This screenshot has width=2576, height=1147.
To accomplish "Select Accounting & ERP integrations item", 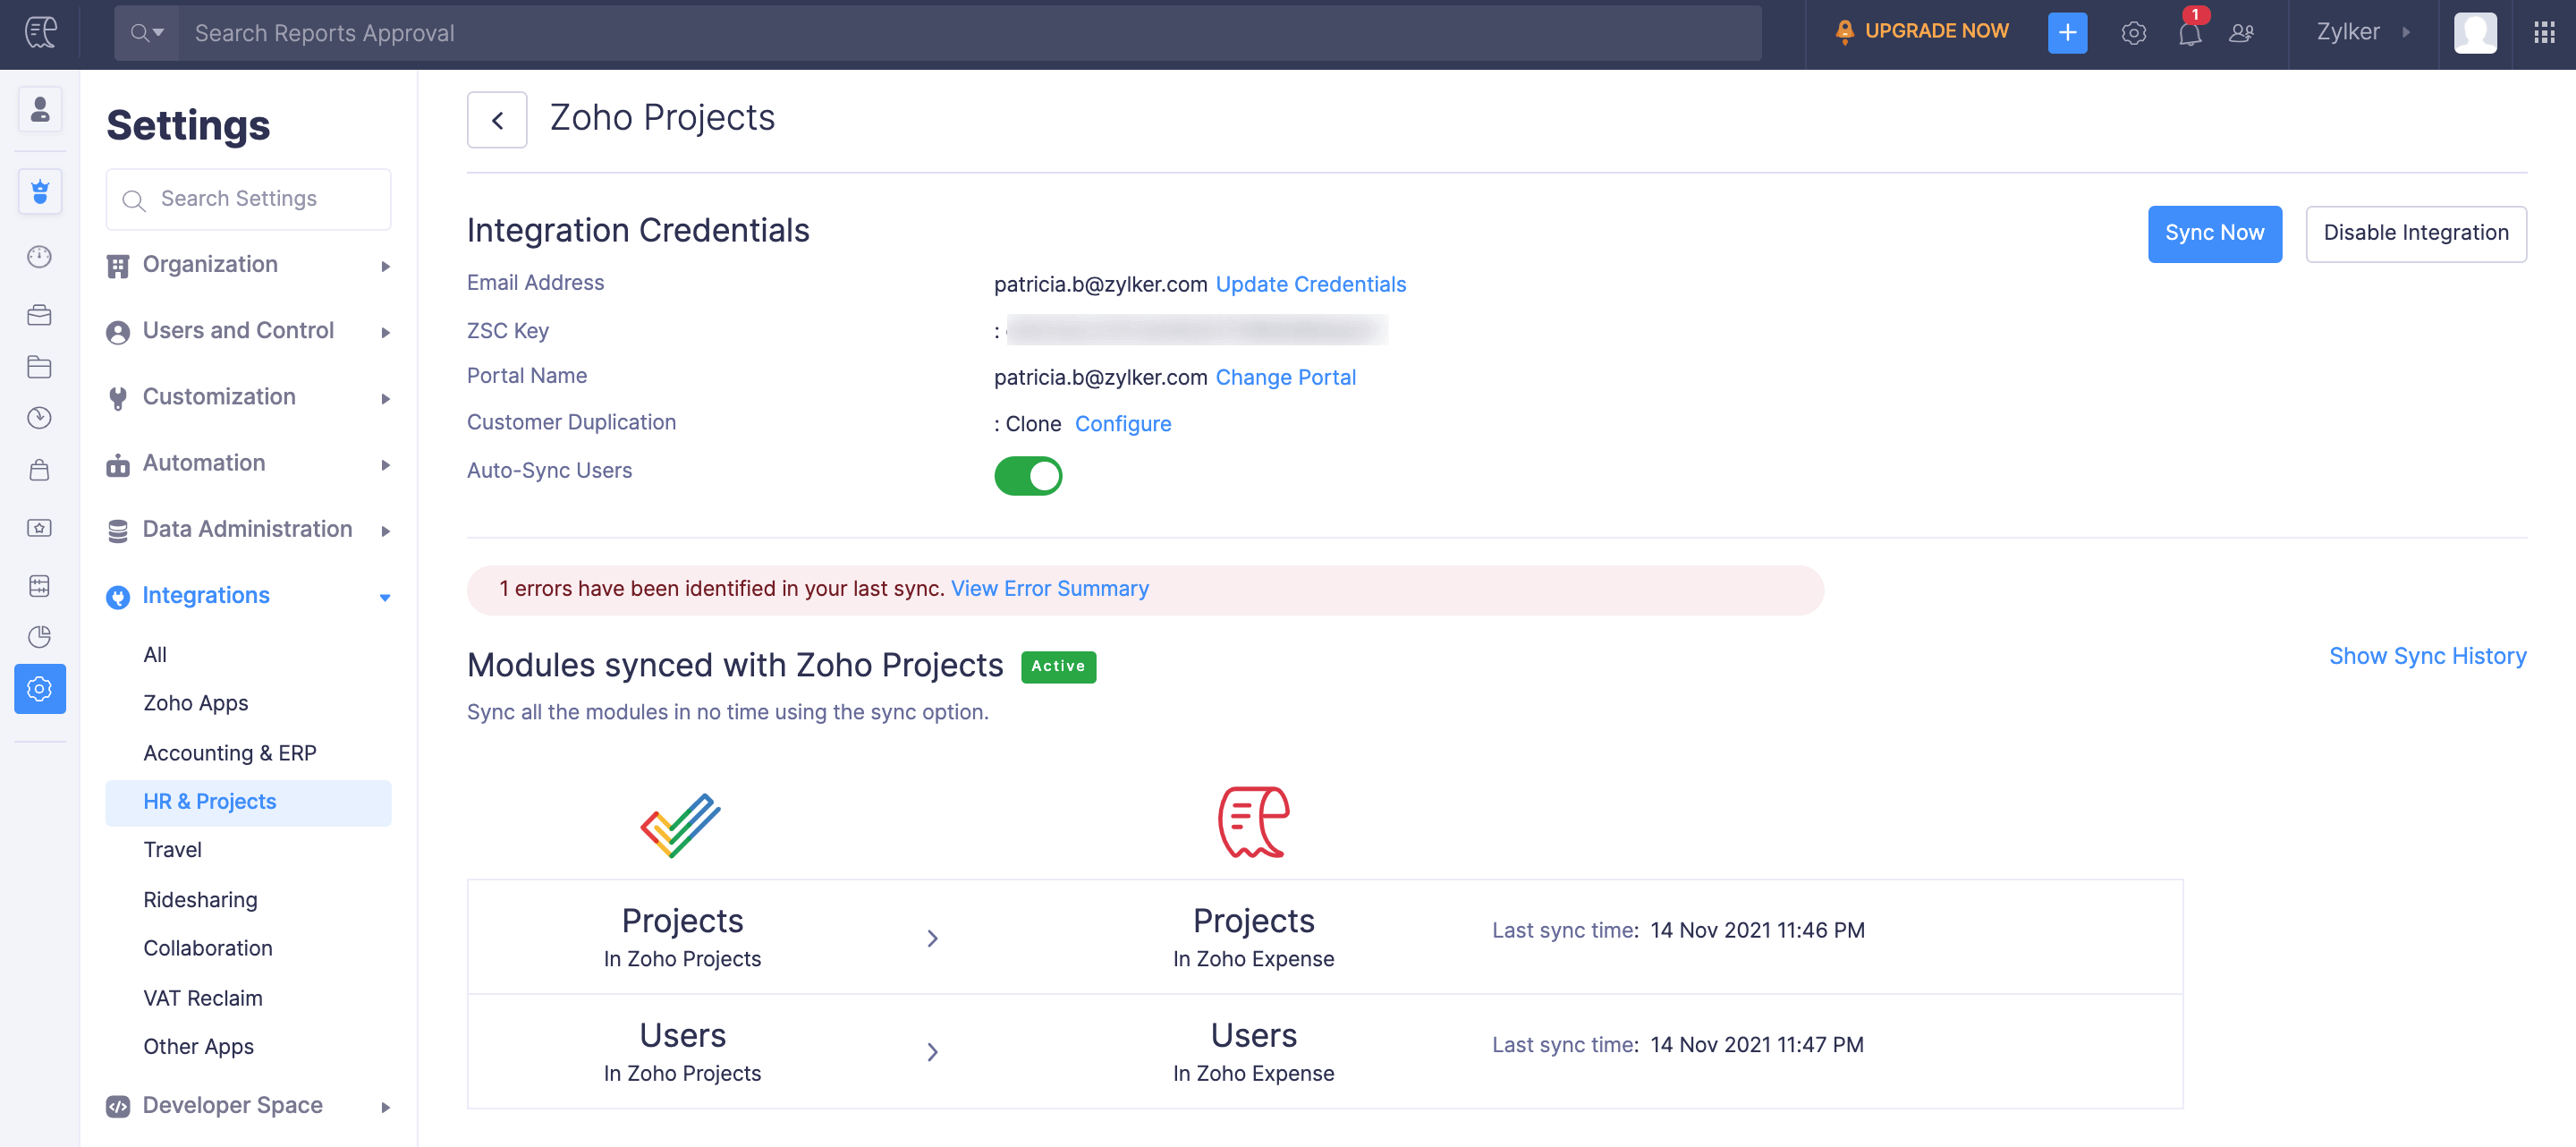I will point(230,753).
